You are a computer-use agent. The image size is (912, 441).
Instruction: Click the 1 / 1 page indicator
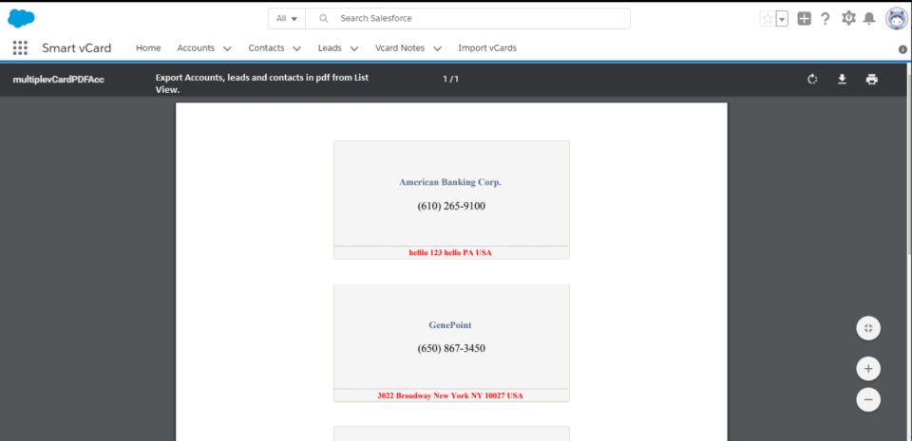tap(450, 79)
